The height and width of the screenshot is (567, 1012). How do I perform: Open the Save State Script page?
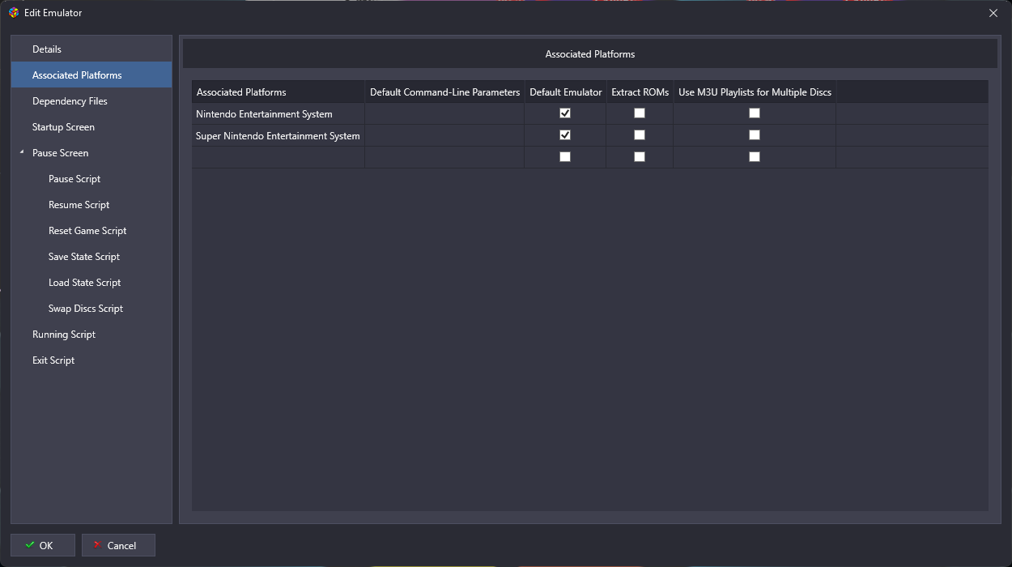[x=91, y=257]
